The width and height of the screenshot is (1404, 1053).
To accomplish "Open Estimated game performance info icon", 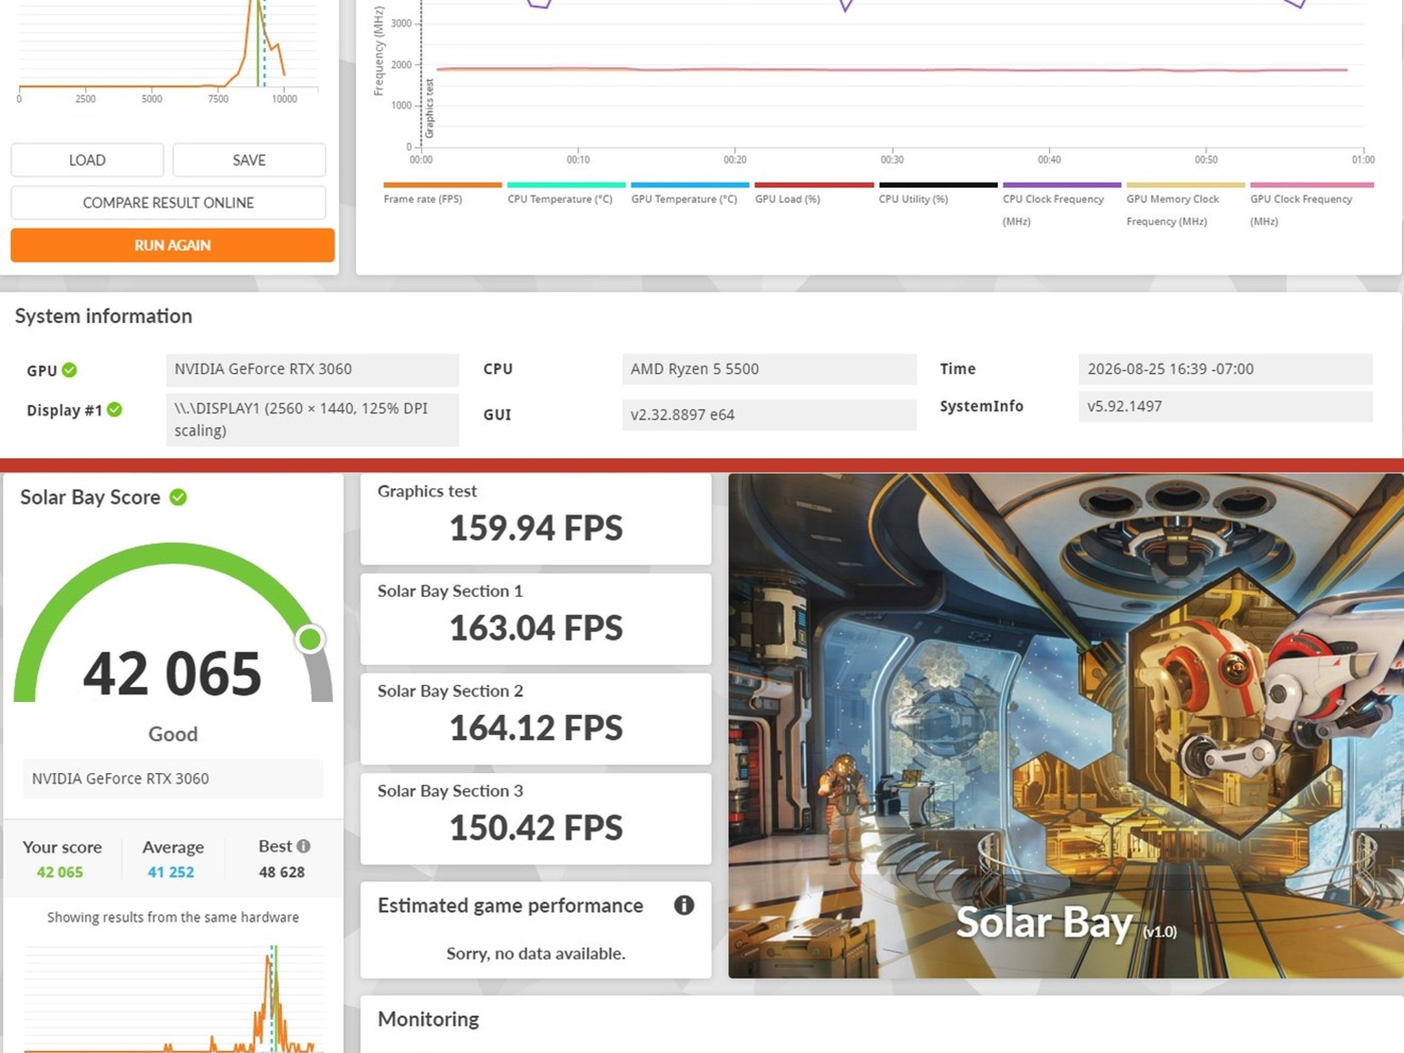I will pos(684,905).
